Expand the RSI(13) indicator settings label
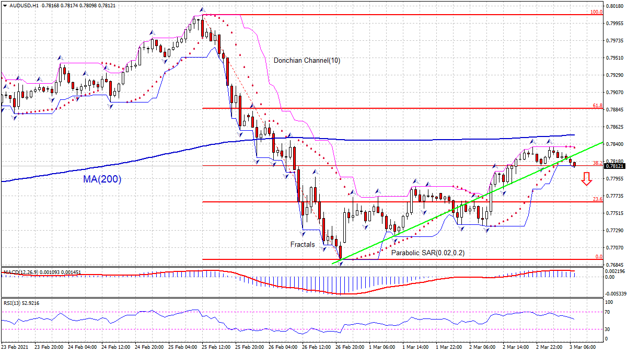This screenshot has height=353, width=627. pos(11,304)
